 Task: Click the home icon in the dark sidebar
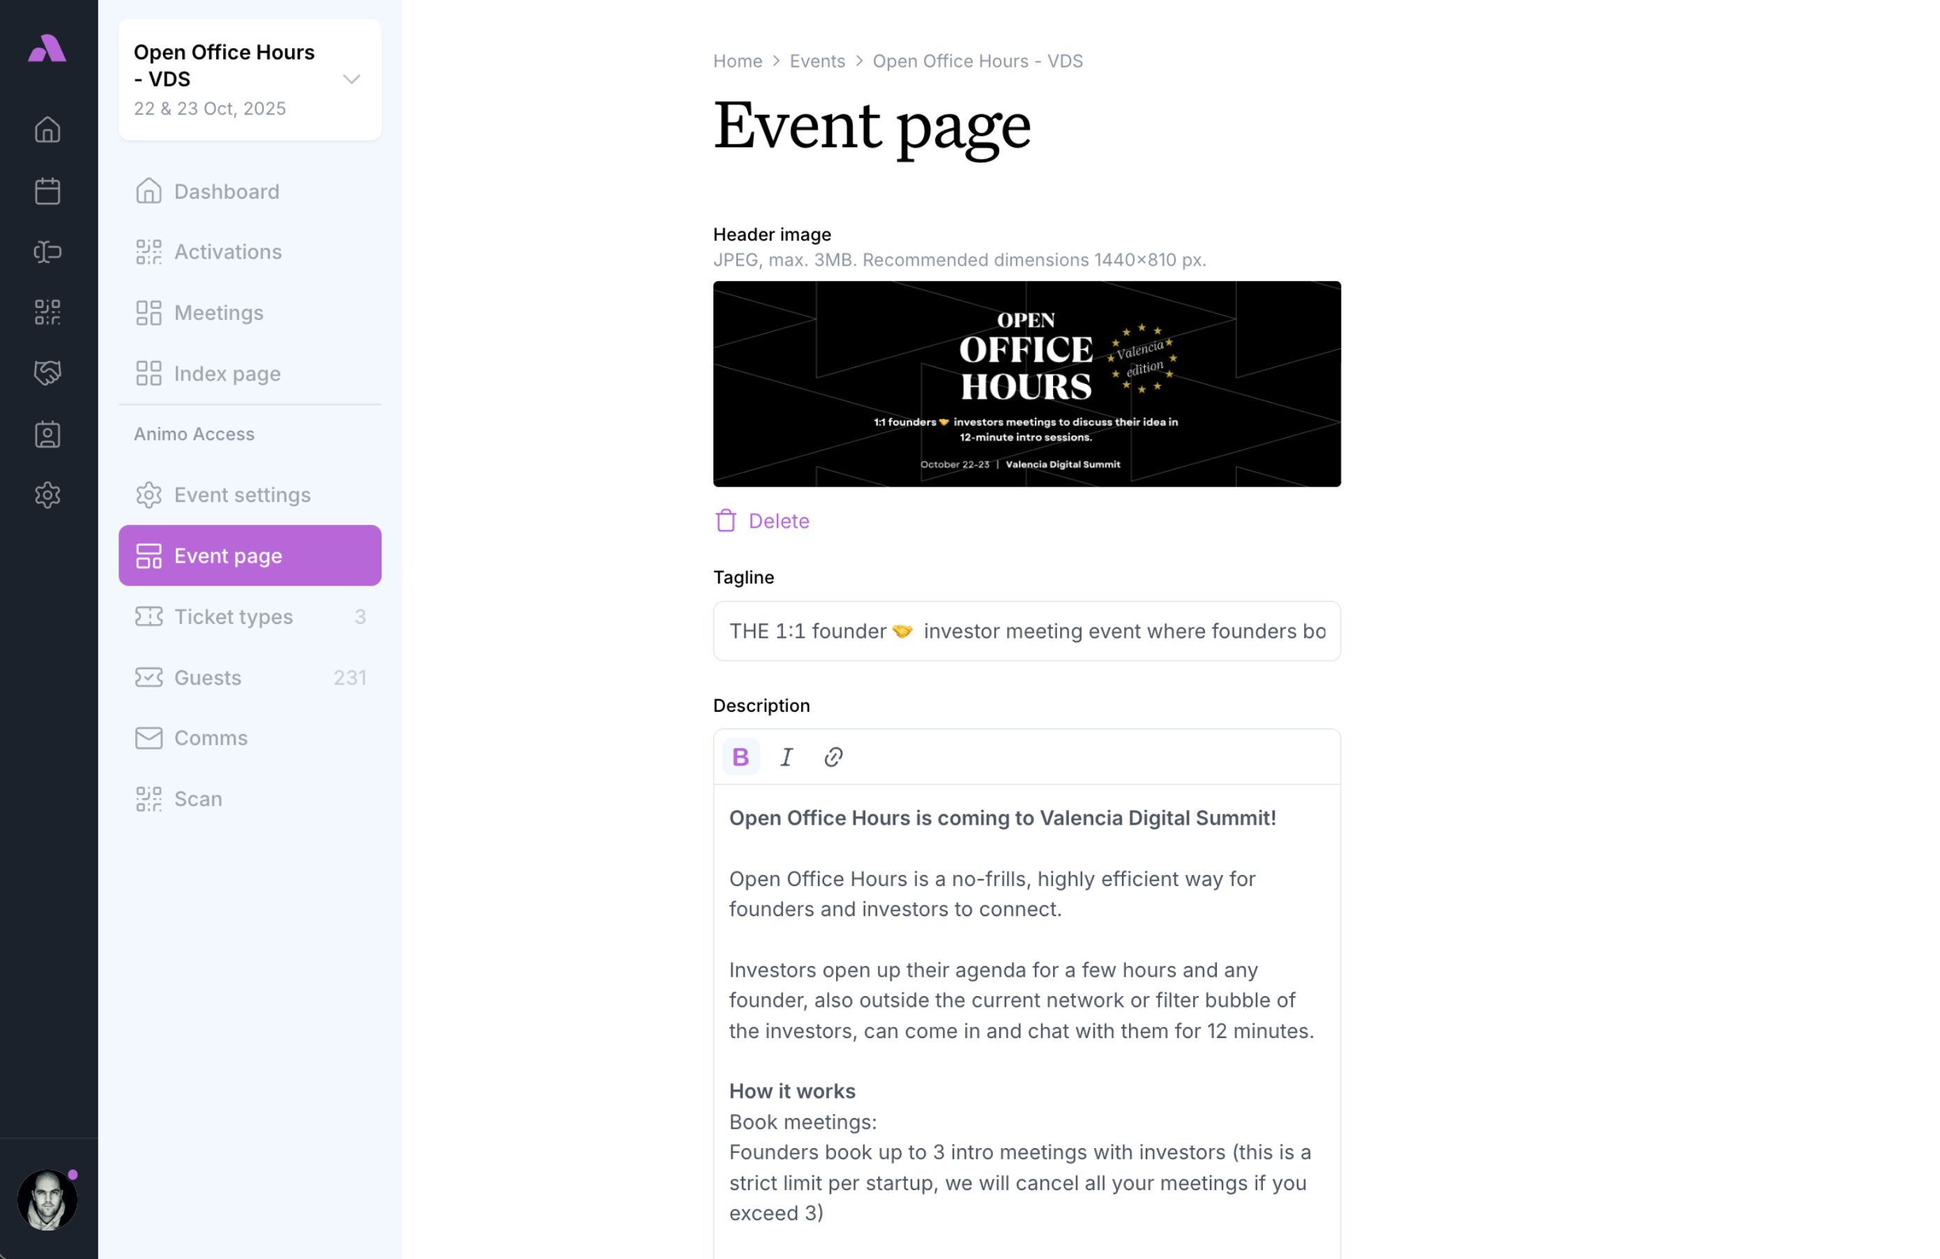(x=47, y=130)
